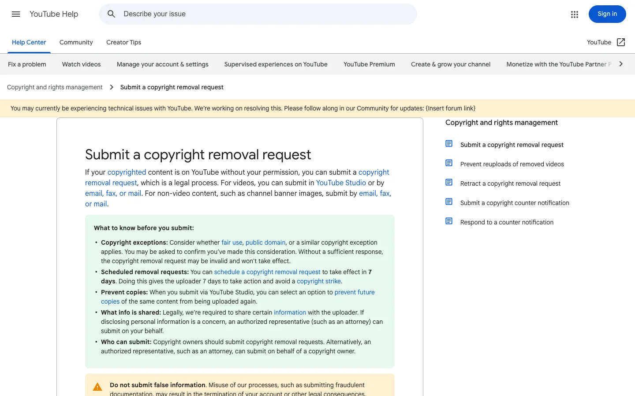Click the technical issues notice banner

tap(317, 108)
